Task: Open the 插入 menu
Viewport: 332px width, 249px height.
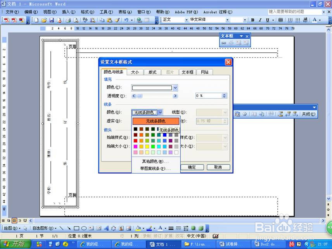Action: coord(69,12)
